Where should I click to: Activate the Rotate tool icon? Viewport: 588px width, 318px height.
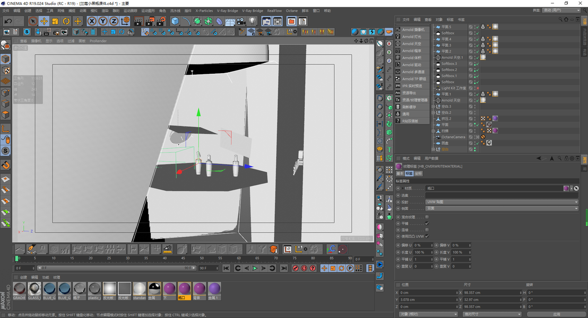click(66, 21)
